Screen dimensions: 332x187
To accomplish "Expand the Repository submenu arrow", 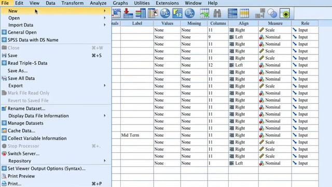I will [105, 161].
